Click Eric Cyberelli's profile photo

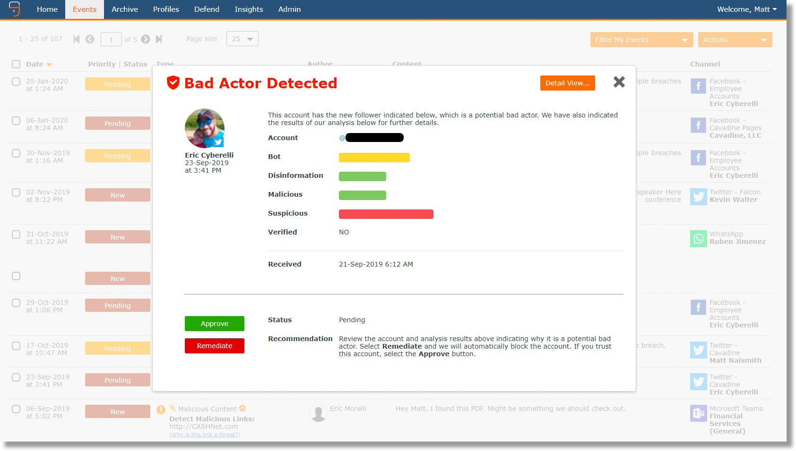(204, 128)
